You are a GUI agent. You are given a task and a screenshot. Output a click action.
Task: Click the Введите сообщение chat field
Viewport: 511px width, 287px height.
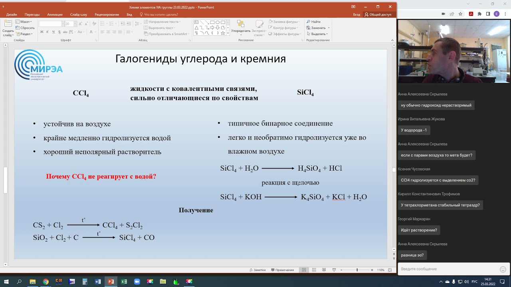point(447,269)
